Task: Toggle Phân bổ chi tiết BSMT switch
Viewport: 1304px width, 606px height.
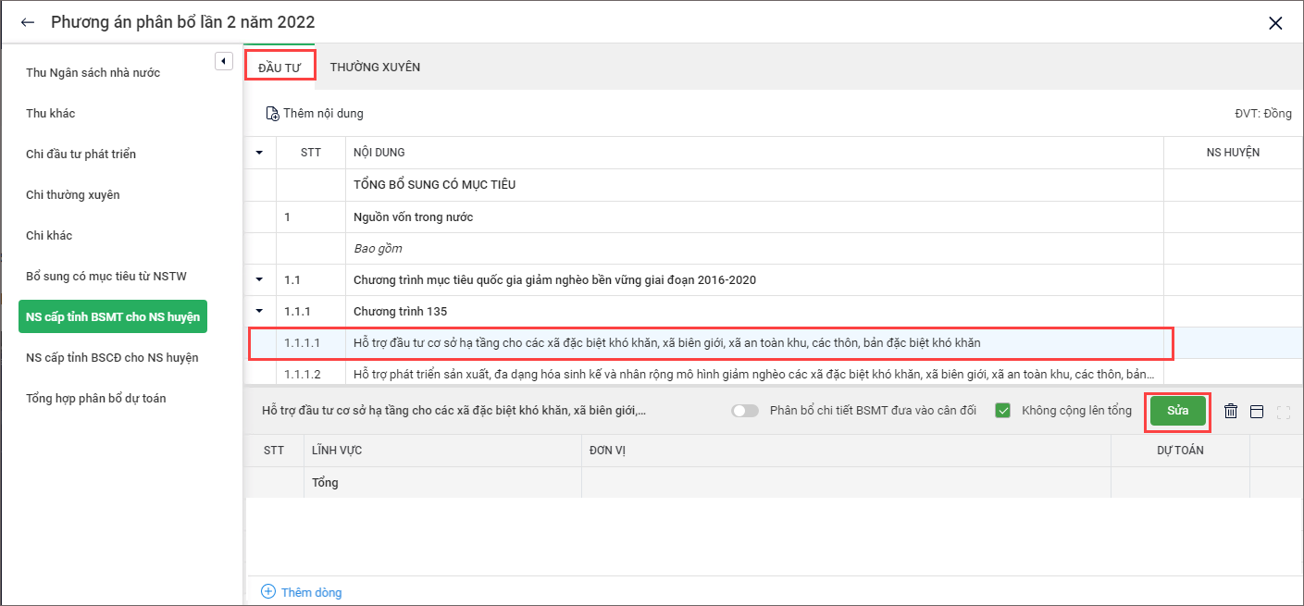Action: click(x=744, y=411)
